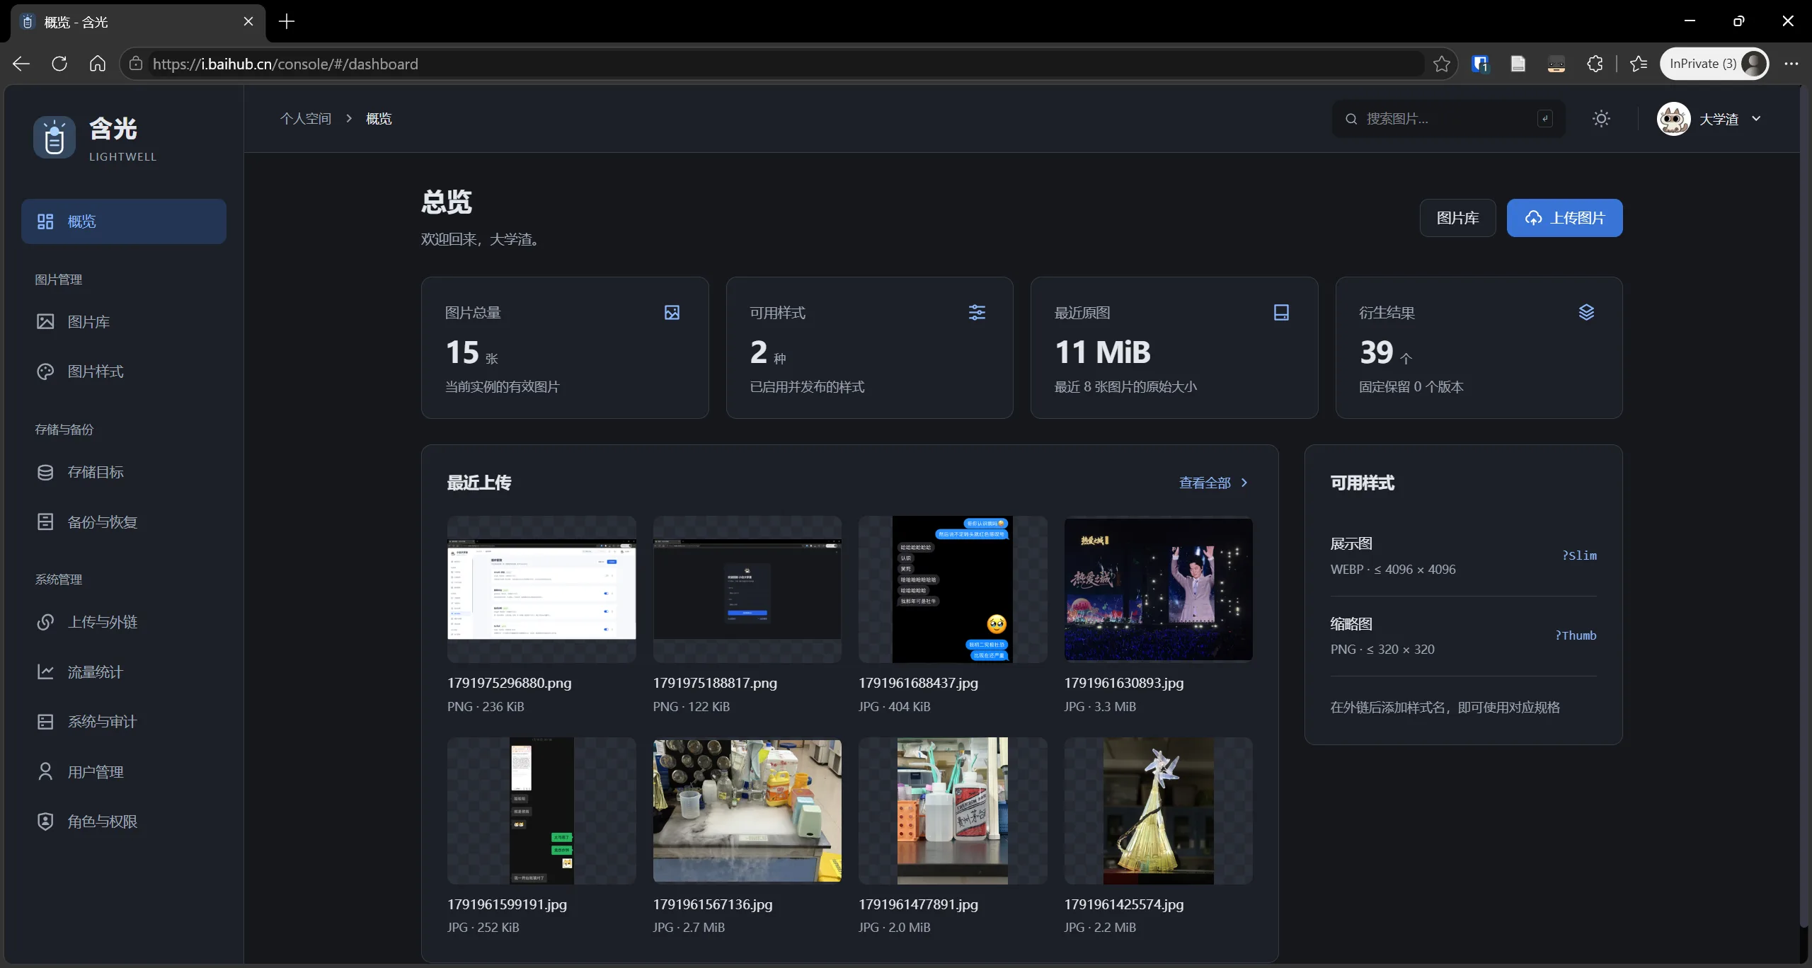Click the 大学渣 avatar image

1674,119
